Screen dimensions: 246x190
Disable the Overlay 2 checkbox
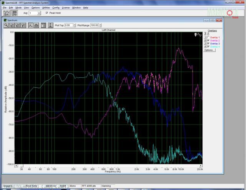[x=208, y=40]
